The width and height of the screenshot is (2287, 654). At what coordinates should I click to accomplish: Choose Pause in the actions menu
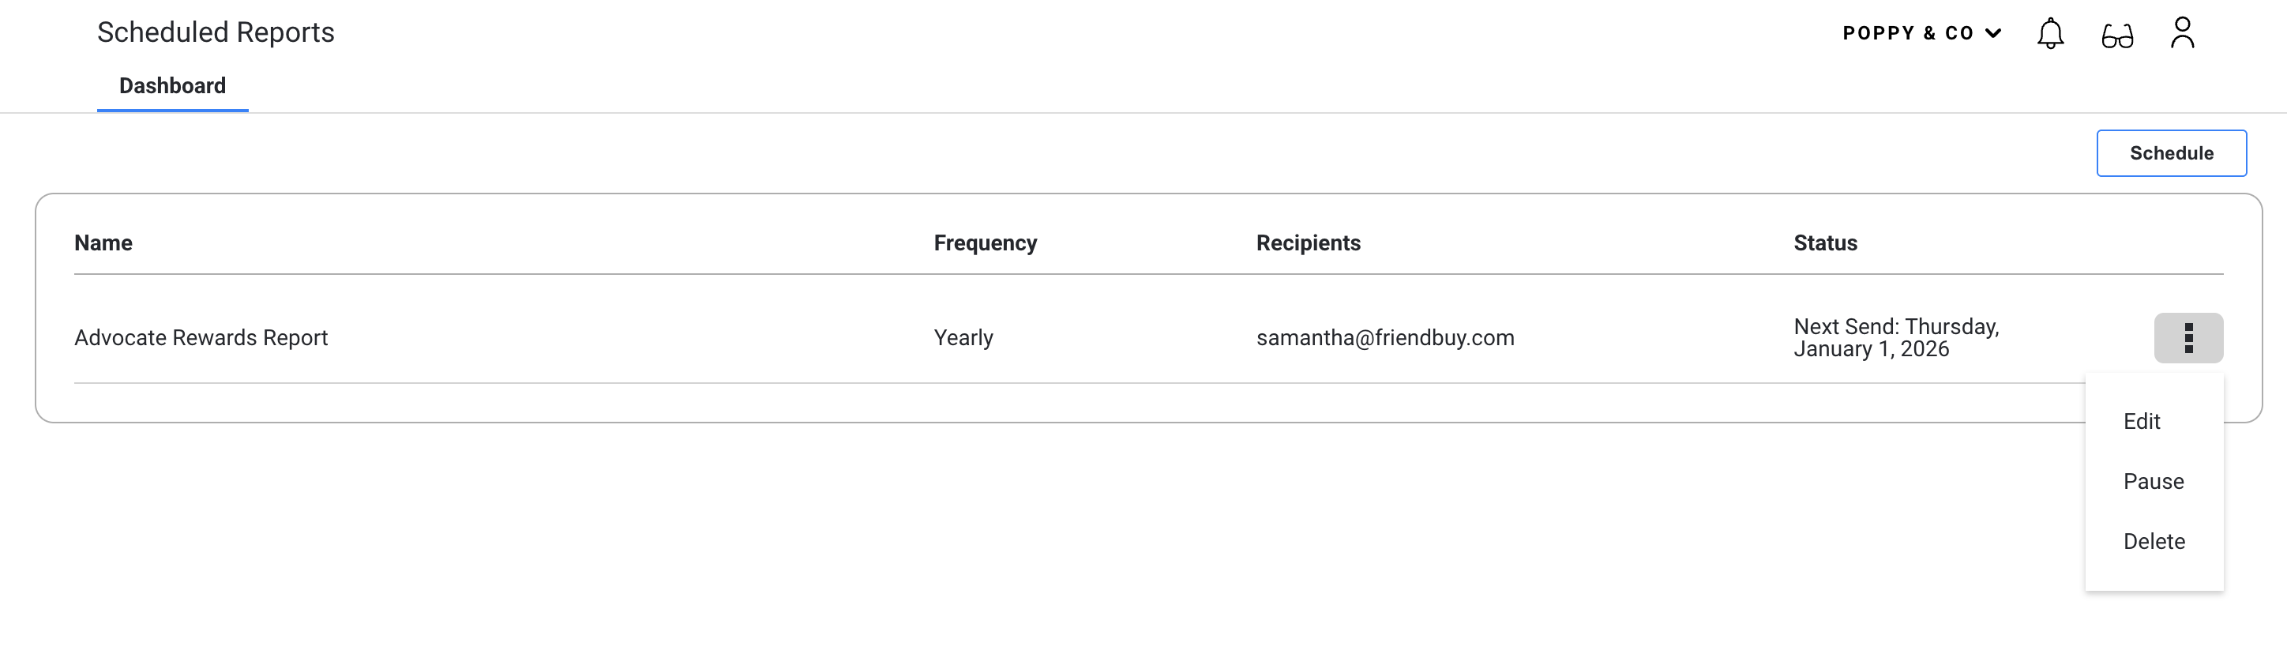coord(2153,482)
